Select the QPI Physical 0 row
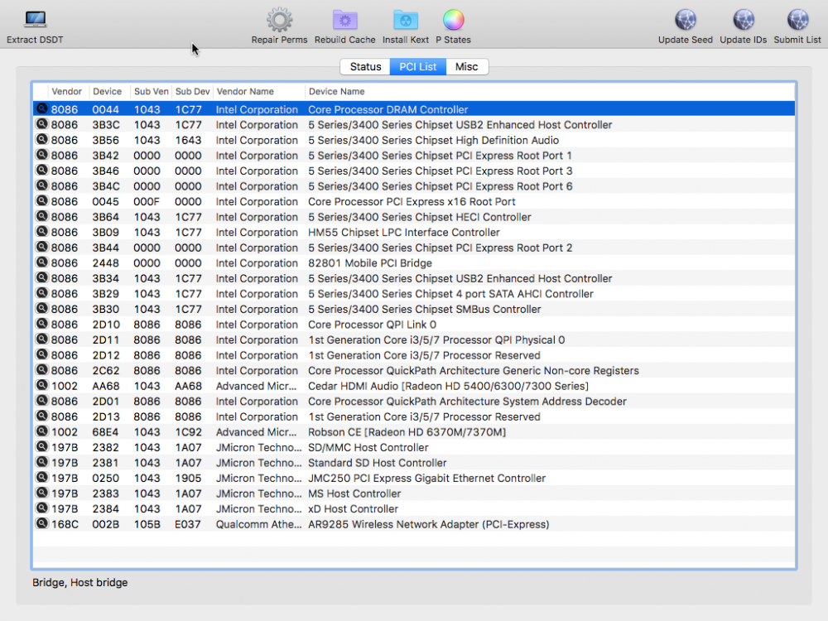Viewport: 828px width, 621px height. [414, 340]
